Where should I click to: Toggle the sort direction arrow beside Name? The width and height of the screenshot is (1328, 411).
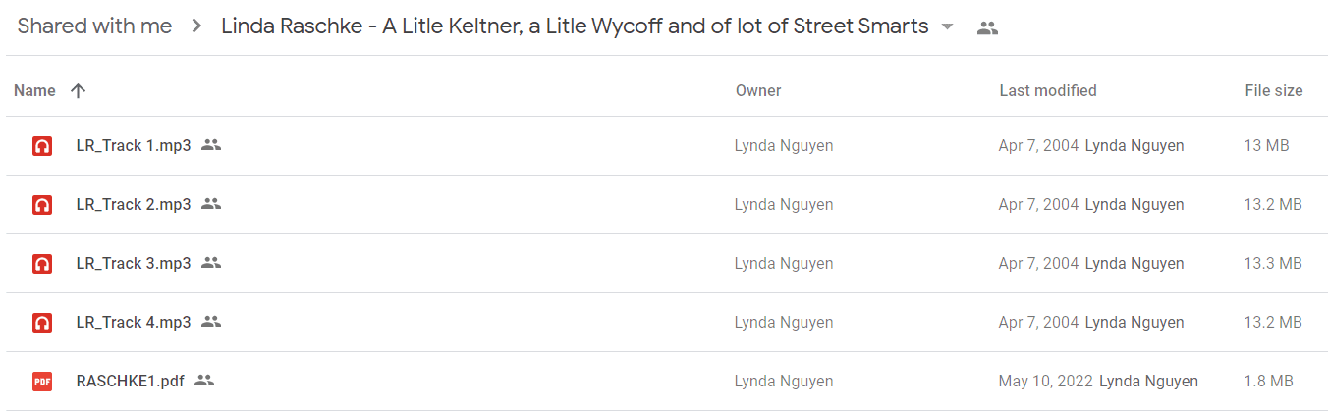(x=79, y=90)
